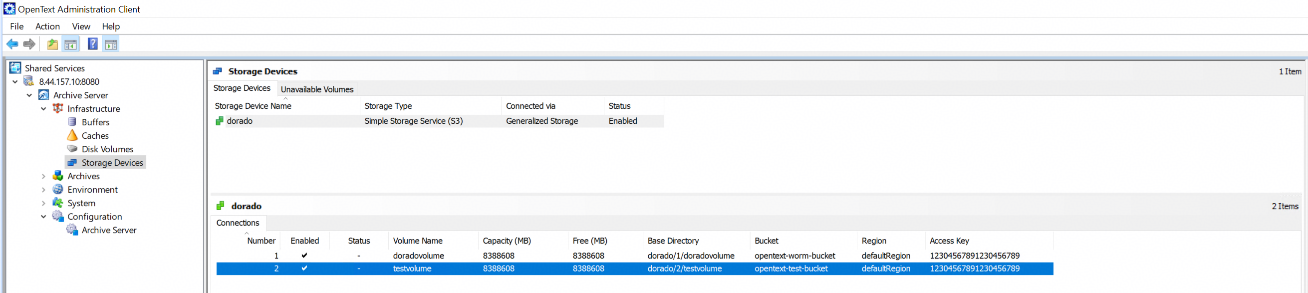Toggle Enabled checkmark for doradovolume
The height and width of the screenshot is (293, 1308).
click(x=304, y=256)
